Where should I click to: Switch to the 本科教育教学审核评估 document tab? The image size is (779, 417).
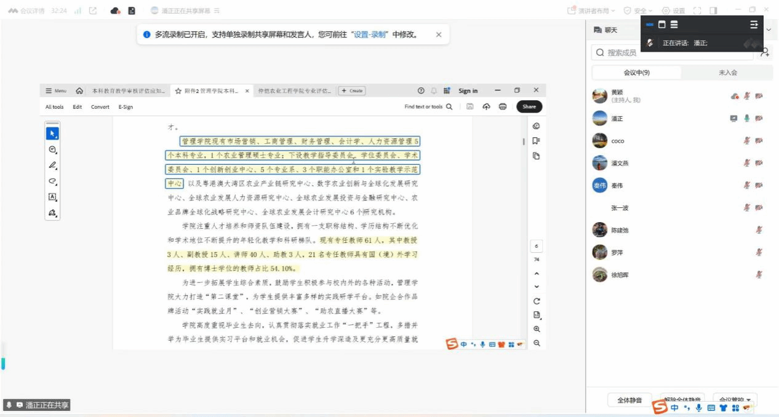click(x=128, y=91)
